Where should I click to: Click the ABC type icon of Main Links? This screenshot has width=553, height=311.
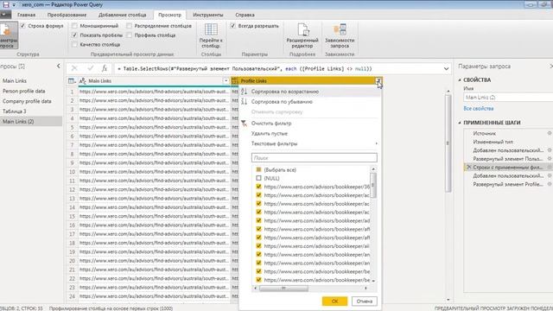[x=83, y=80]
